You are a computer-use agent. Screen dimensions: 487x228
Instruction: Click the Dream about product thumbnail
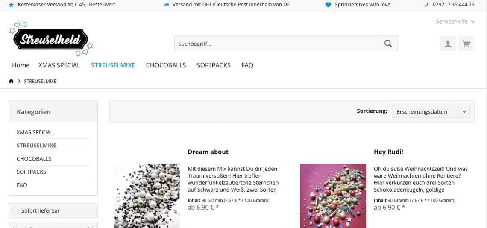point(147,196)
